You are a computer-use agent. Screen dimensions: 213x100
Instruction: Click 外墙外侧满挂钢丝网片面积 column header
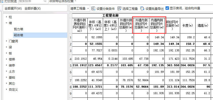(x=80, y=25)
